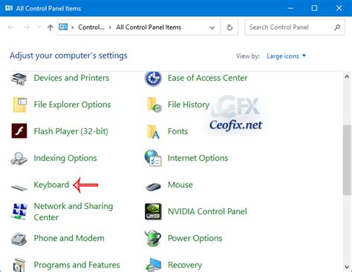352x272 pixels.
Task: Click the Back navigation arrow
Action: 11,27
